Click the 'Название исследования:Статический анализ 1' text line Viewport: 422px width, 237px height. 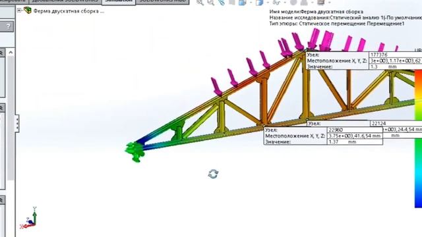pos(346,18)
